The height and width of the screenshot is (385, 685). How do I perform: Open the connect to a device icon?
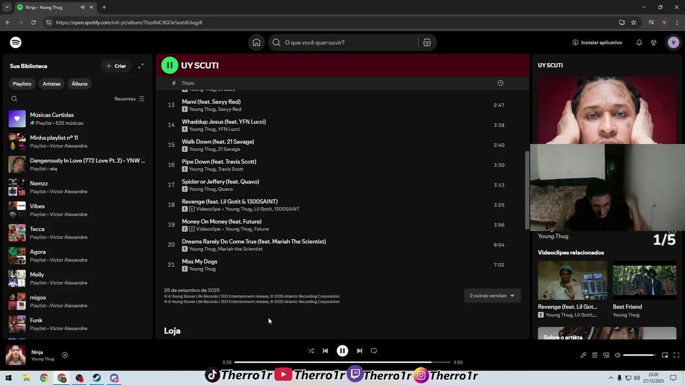pyautogui.click(x=606, y=355)
